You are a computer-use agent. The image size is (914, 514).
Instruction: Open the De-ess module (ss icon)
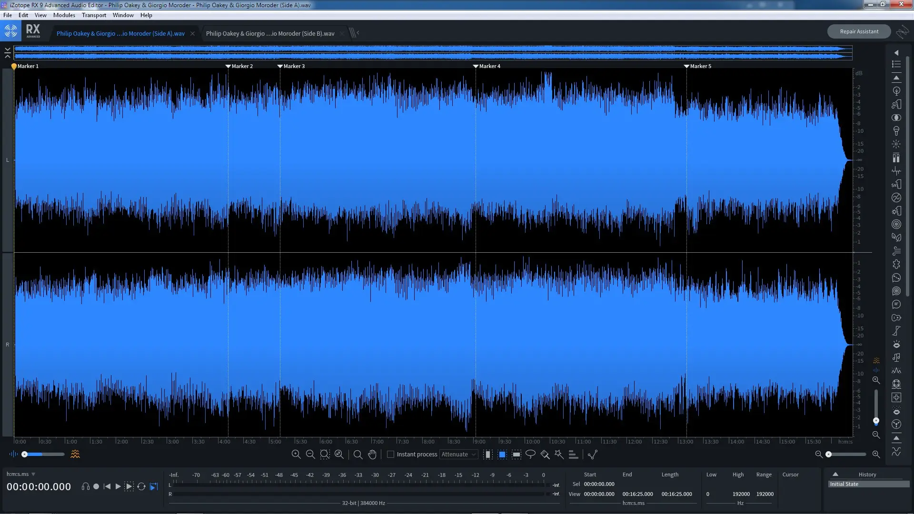pos(896,184)
